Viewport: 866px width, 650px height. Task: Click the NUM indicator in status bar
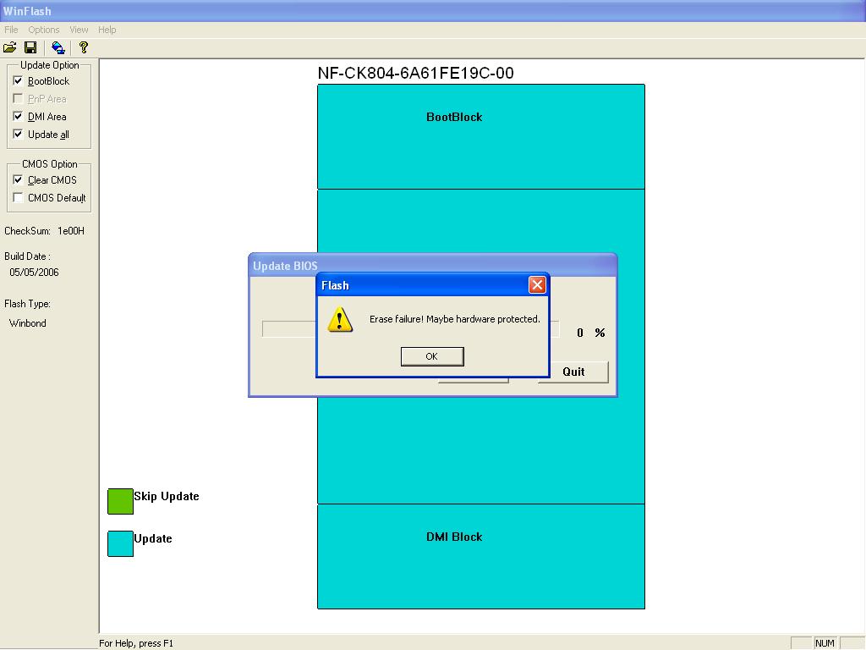pos(825,643)
